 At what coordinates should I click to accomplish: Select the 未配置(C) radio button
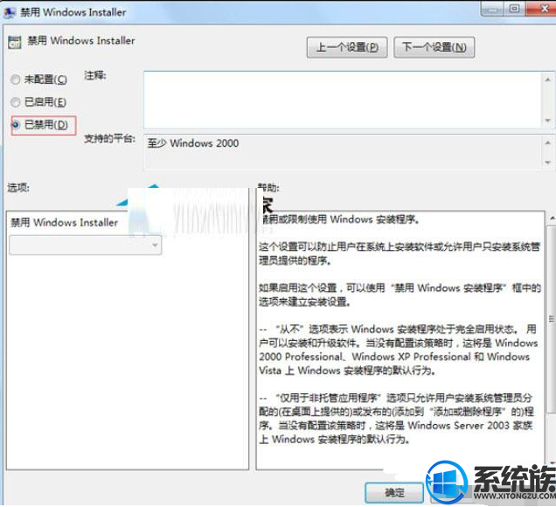pyautogui.click(x=15, y=80)
